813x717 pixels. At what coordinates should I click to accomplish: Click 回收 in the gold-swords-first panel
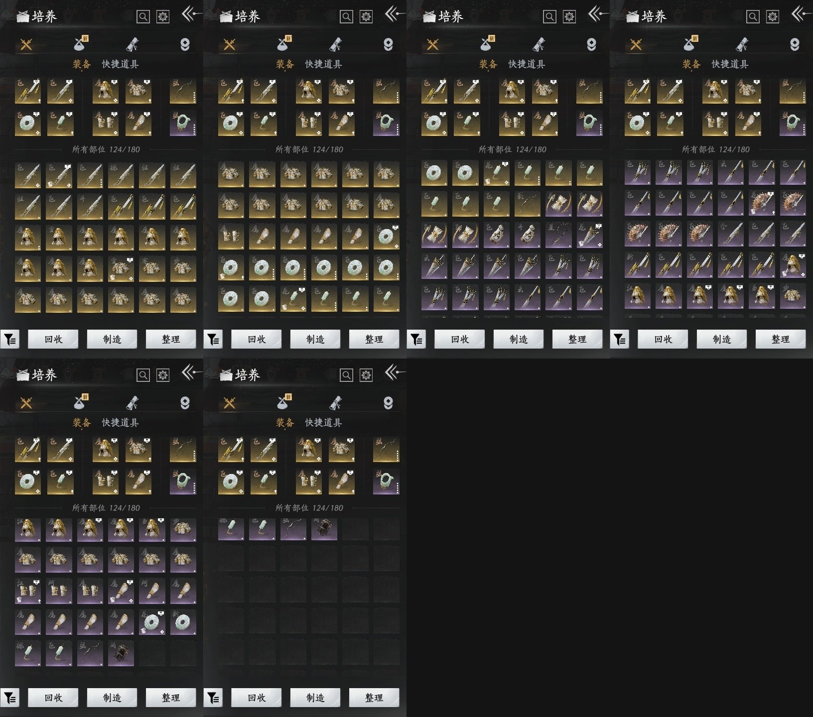pyautogui.click(x=53, y=340)
